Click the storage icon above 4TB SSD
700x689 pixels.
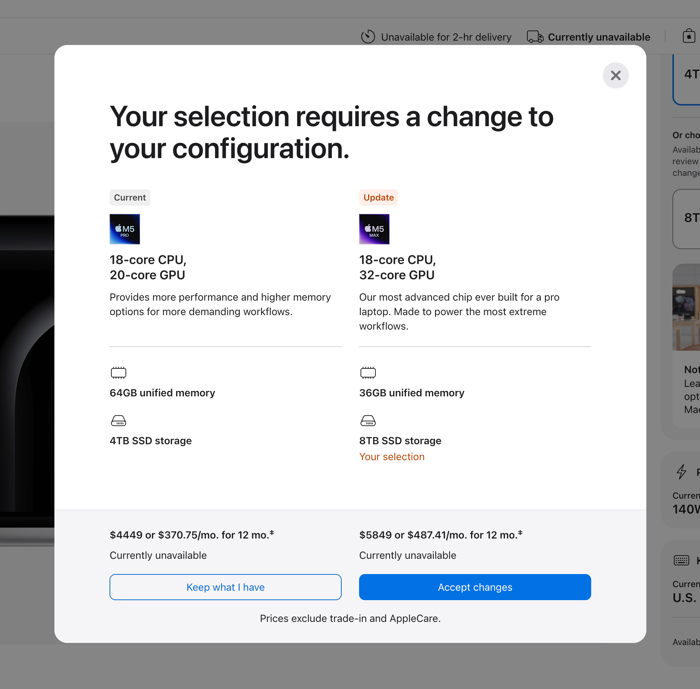(118, 421)
